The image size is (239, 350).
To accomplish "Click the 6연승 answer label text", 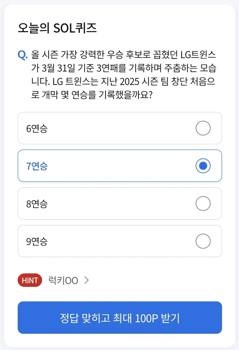I will pos(37,129).
